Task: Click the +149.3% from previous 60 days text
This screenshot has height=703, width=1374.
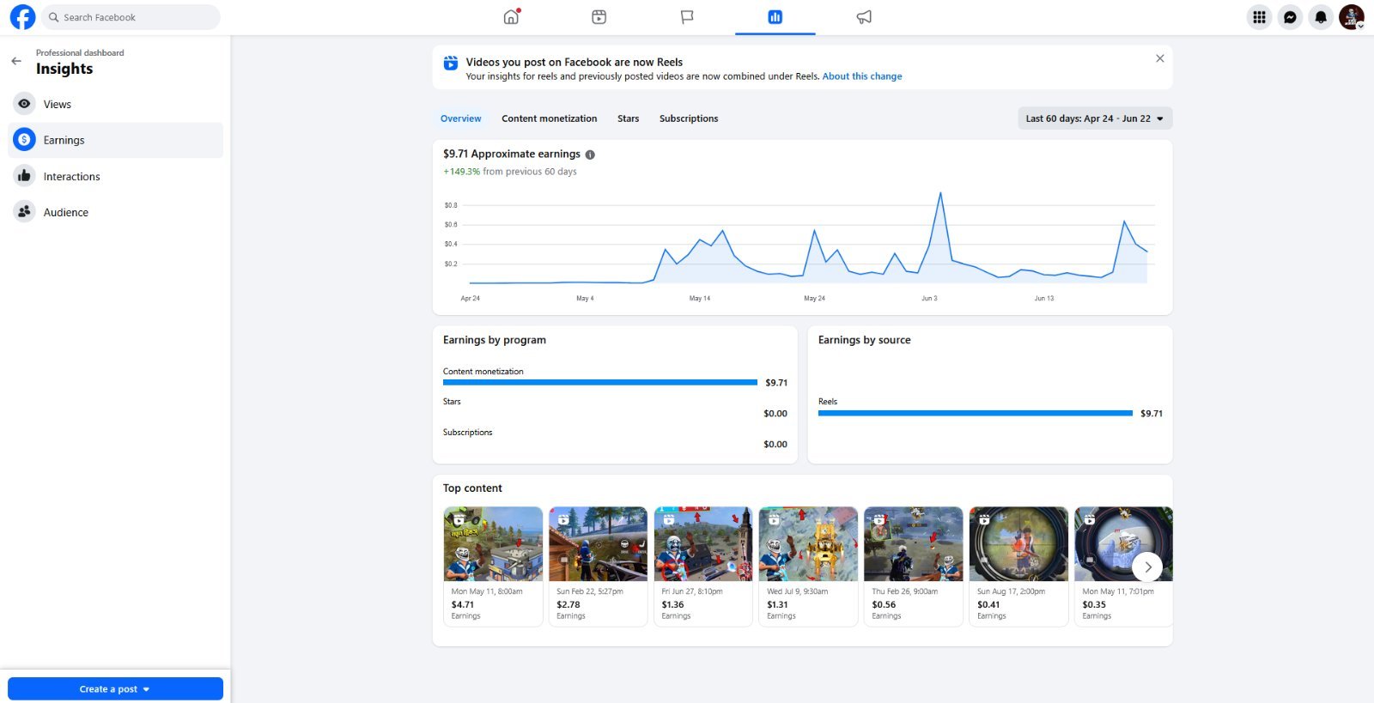Action: (510, 172)
